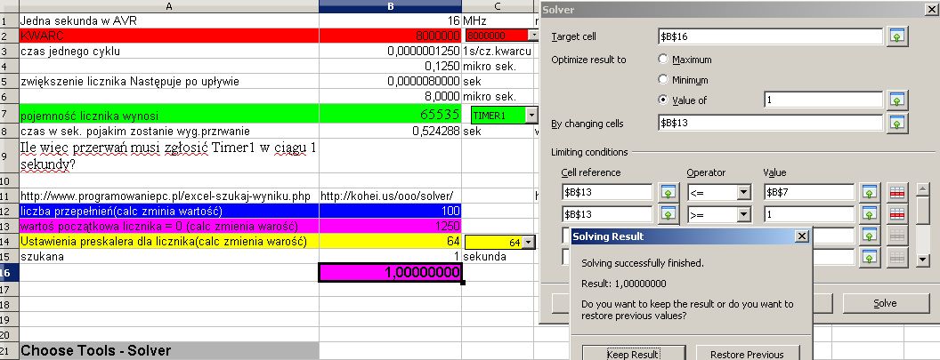Open the 64 prescaler dropdown in row 14

[528, 243]
